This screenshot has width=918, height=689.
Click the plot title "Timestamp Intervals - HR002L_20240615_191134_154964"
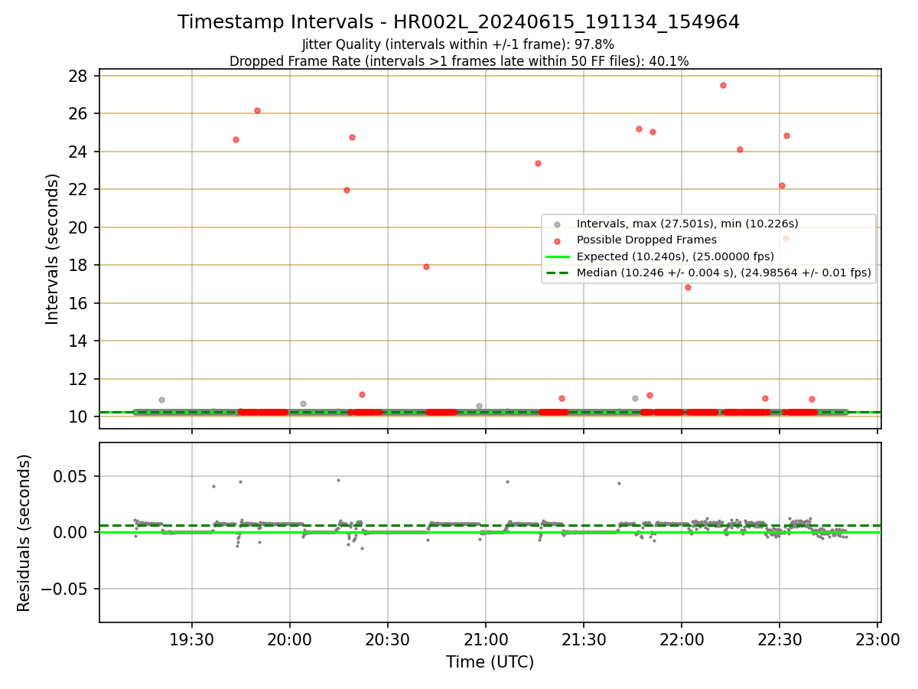[458, 22]
